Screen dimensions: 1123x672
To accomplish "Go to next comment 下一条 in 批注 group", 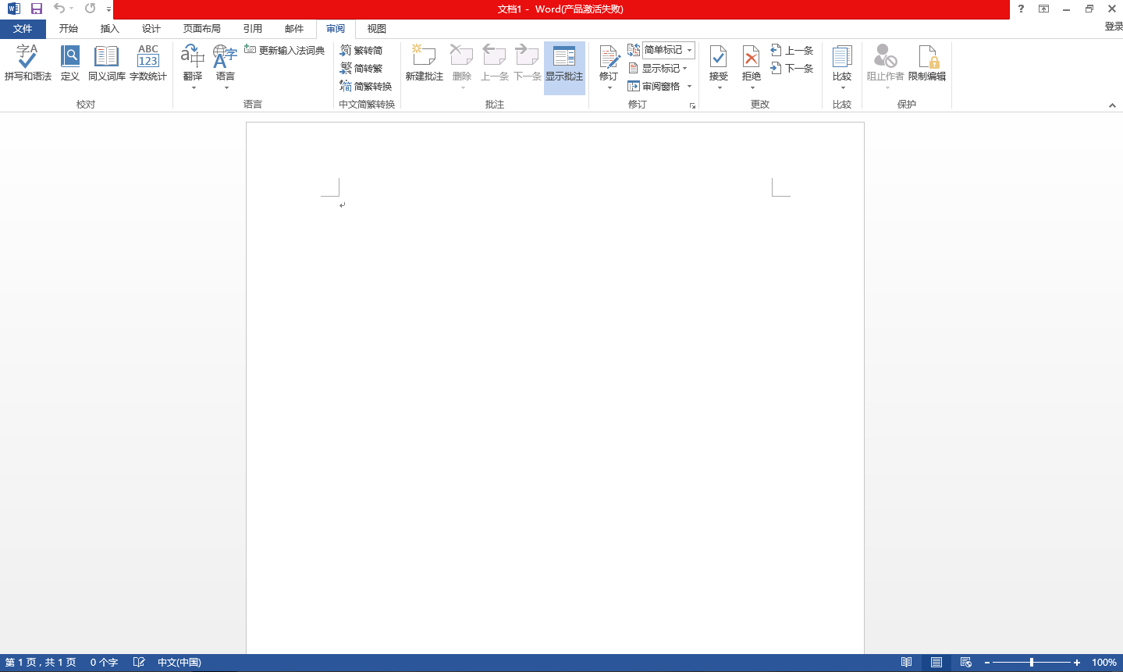I will click(527, 63).
